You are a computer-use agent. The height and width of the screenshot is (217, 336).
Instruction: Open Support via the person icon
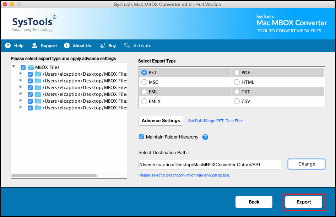(x=34, y=45)
